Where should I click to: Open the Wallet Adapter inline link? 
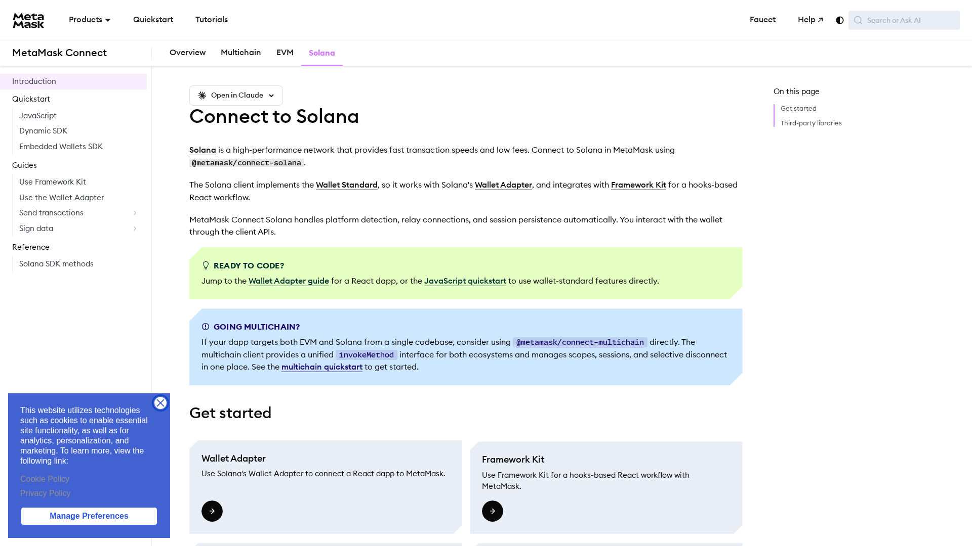pos(503,185)
